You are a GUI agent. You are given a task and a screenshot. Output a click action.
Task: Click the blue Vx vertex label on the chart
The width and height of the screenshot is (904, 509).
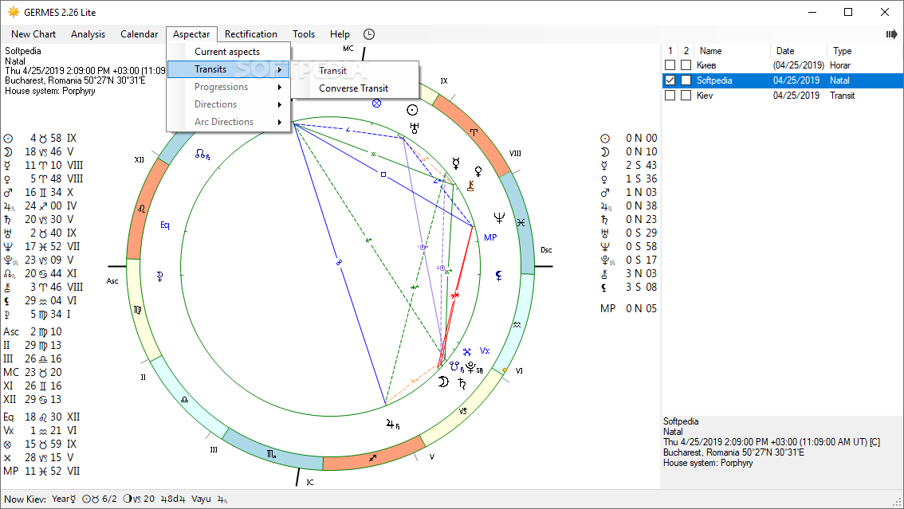[x=485, y=350]
